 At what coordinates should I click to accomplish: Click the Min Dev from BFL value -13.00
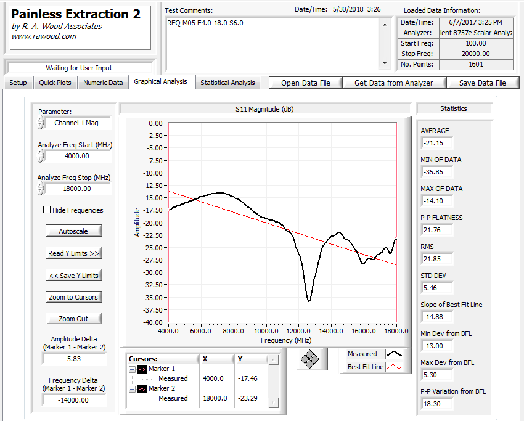(437, 346)
